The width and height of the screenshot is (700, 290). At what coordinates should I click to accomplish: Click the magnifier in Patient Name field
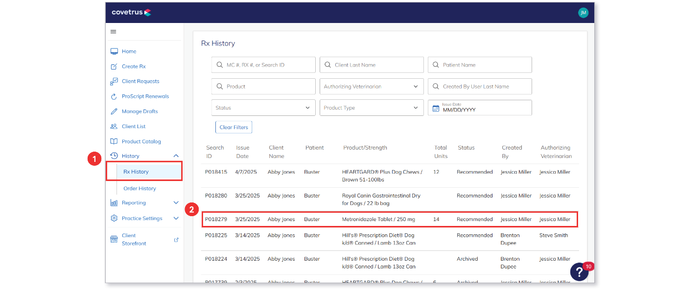tap(436, 65)
